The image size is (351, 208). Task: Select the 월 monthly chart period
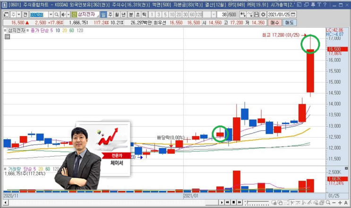(x=117, y=15)
